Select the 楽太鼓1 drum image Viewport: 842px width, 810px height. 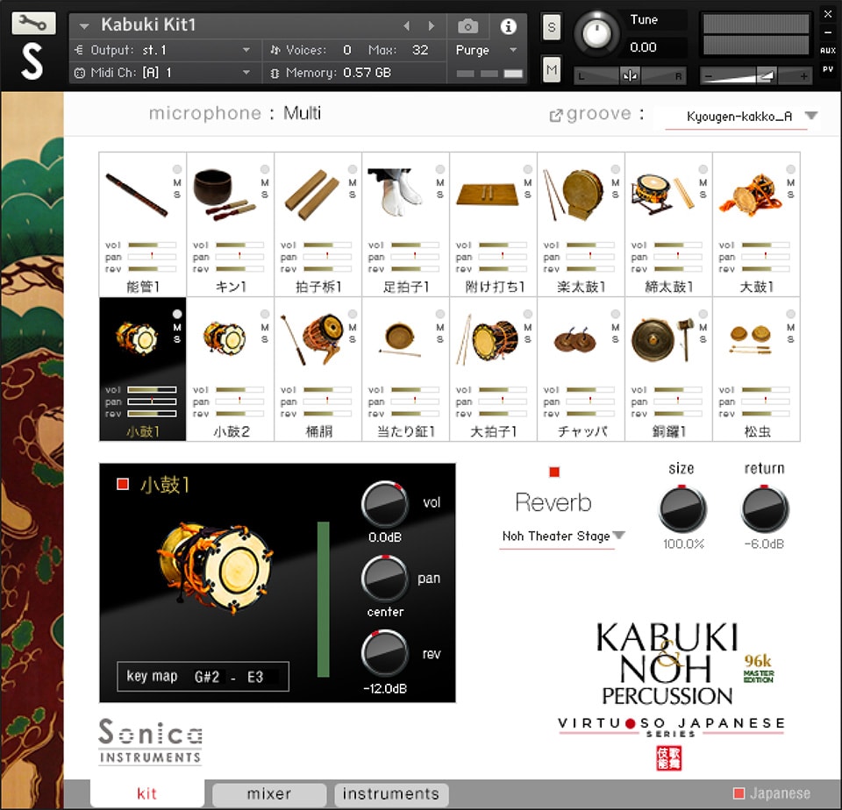click(x=573, y=195)
